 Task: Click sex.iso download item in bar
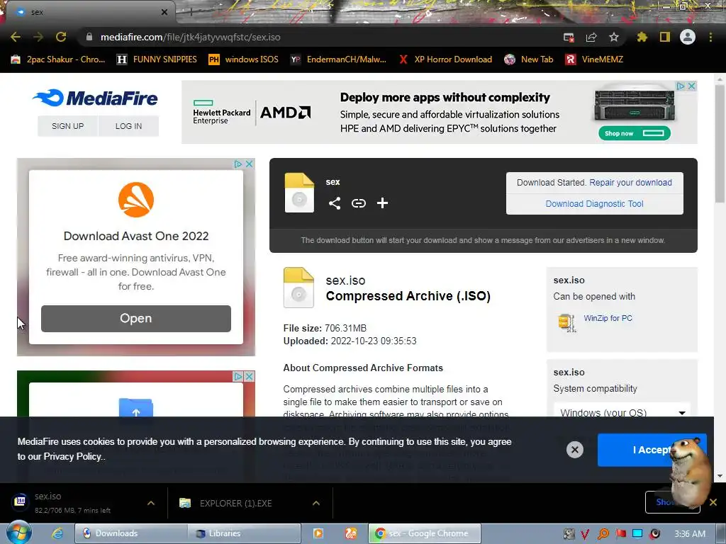tap(74, 503)
